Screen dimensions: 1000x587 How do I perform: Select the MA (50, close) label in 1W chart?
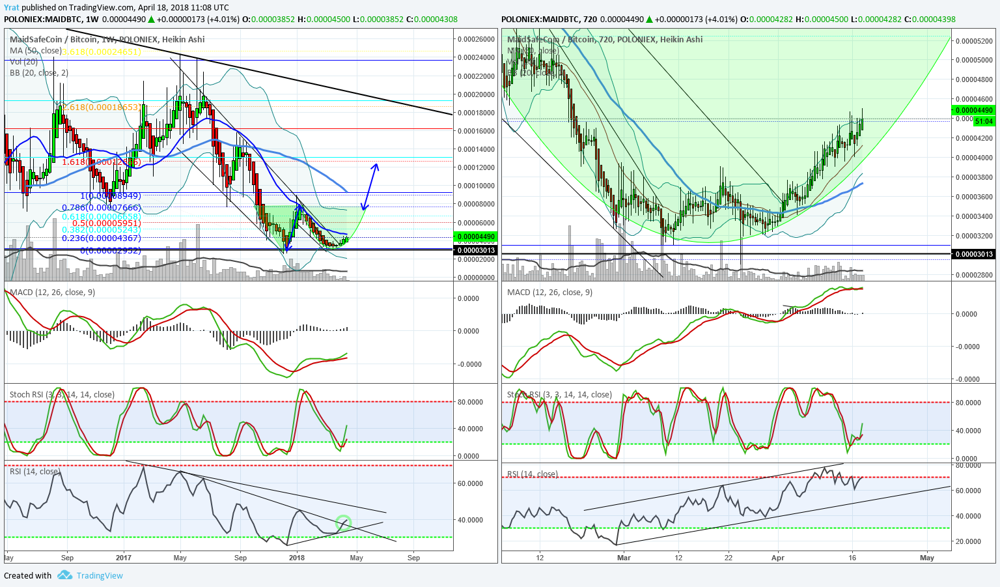coord(36,50)
